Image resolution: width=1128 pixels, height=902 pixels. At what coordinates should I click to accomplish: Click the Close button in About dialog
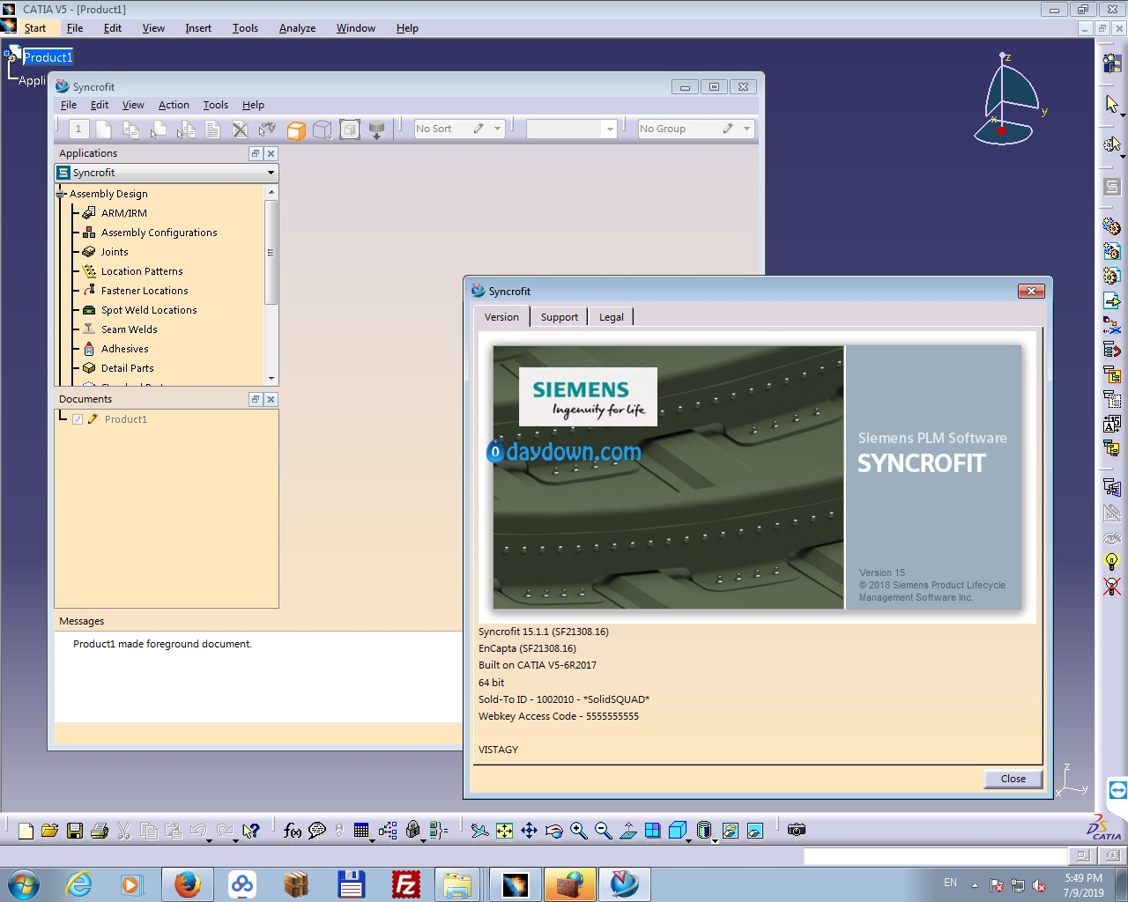pyautogui.click(x=1013, y=779)
